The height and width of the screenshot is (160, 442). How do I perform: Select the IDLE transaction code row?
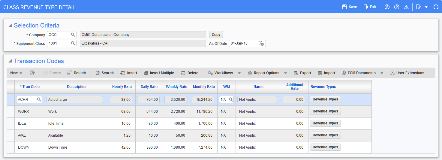point(11,124)
